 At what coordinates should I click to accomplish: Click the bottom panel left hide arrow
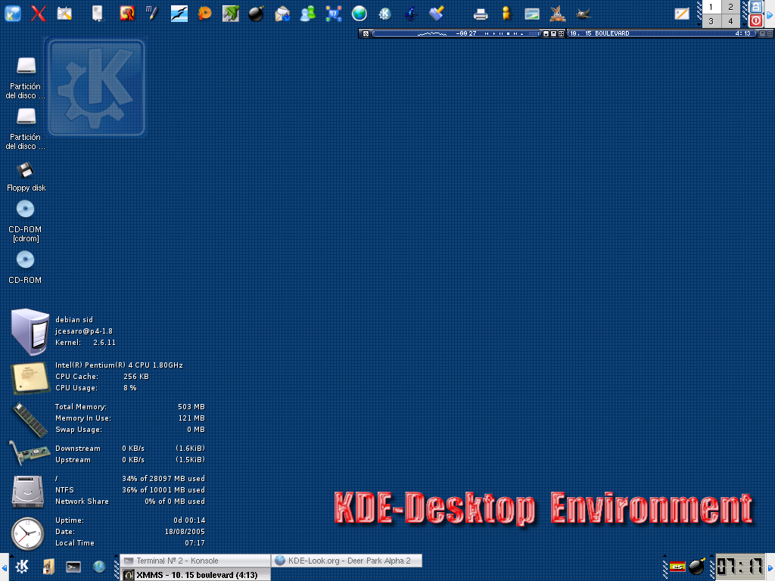click(x=5, y=567)
